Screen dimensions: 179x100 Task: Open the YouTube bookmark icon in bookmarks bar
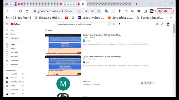point(67,17)
